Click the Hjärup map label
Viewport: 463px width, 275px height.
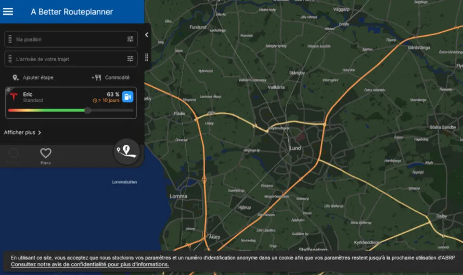pyautogui.click(x=245, y=207)
